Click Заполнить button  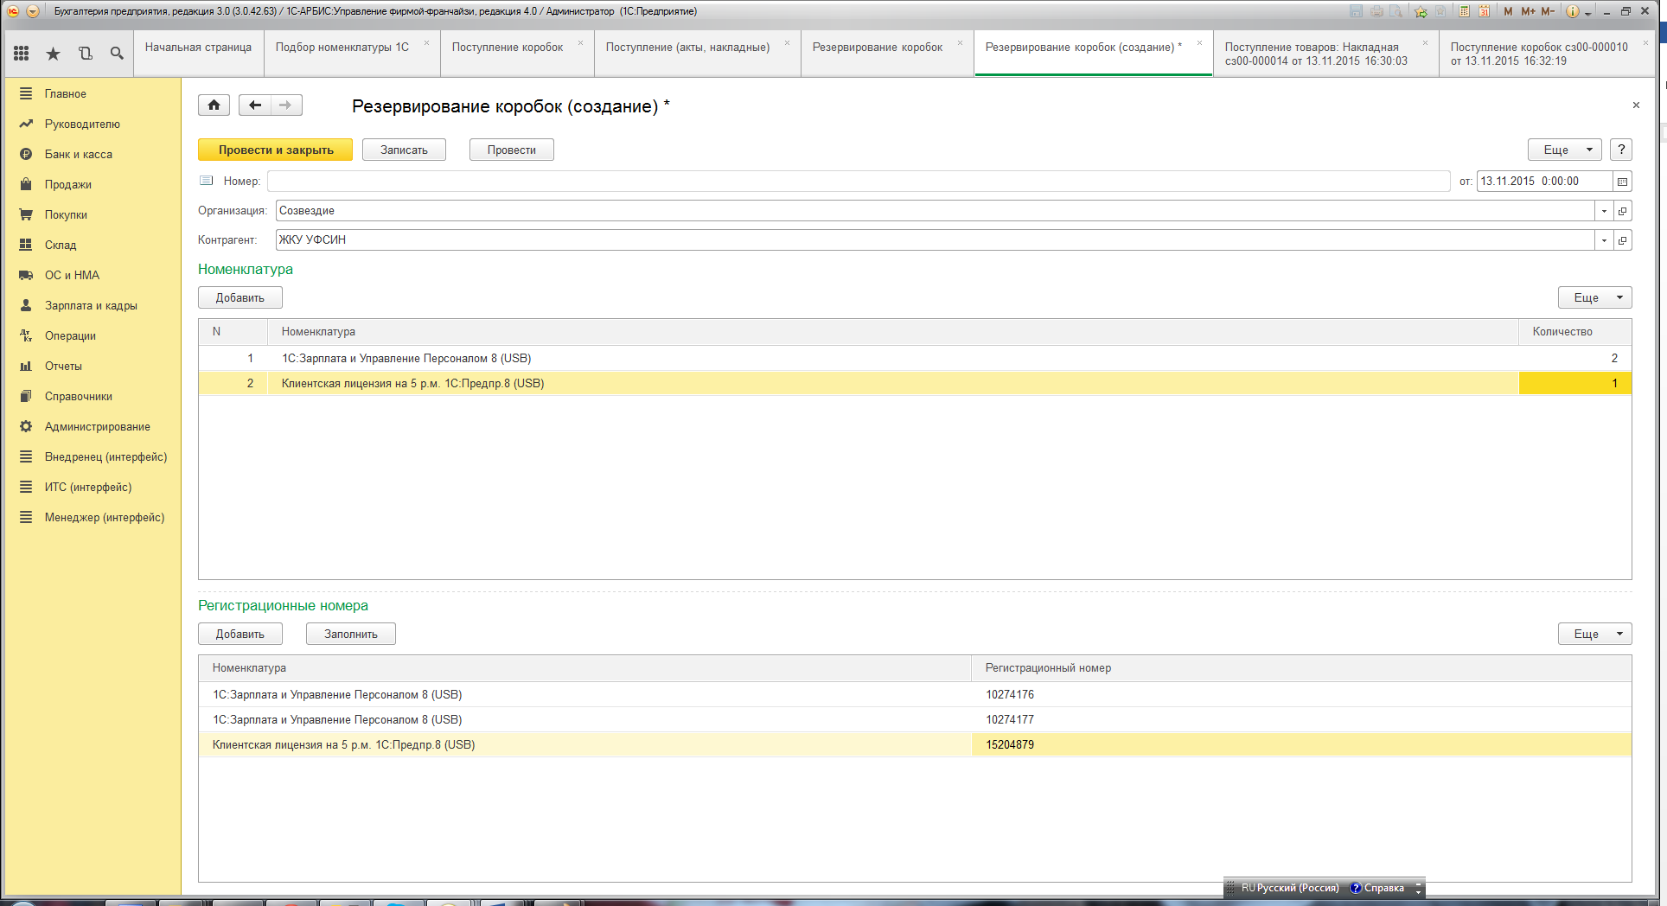coord(350,634)
